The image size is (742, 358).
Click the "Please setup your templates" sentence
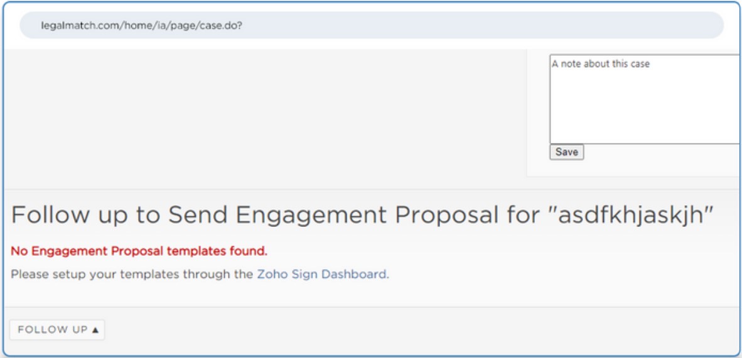click(x=132, y=274)
